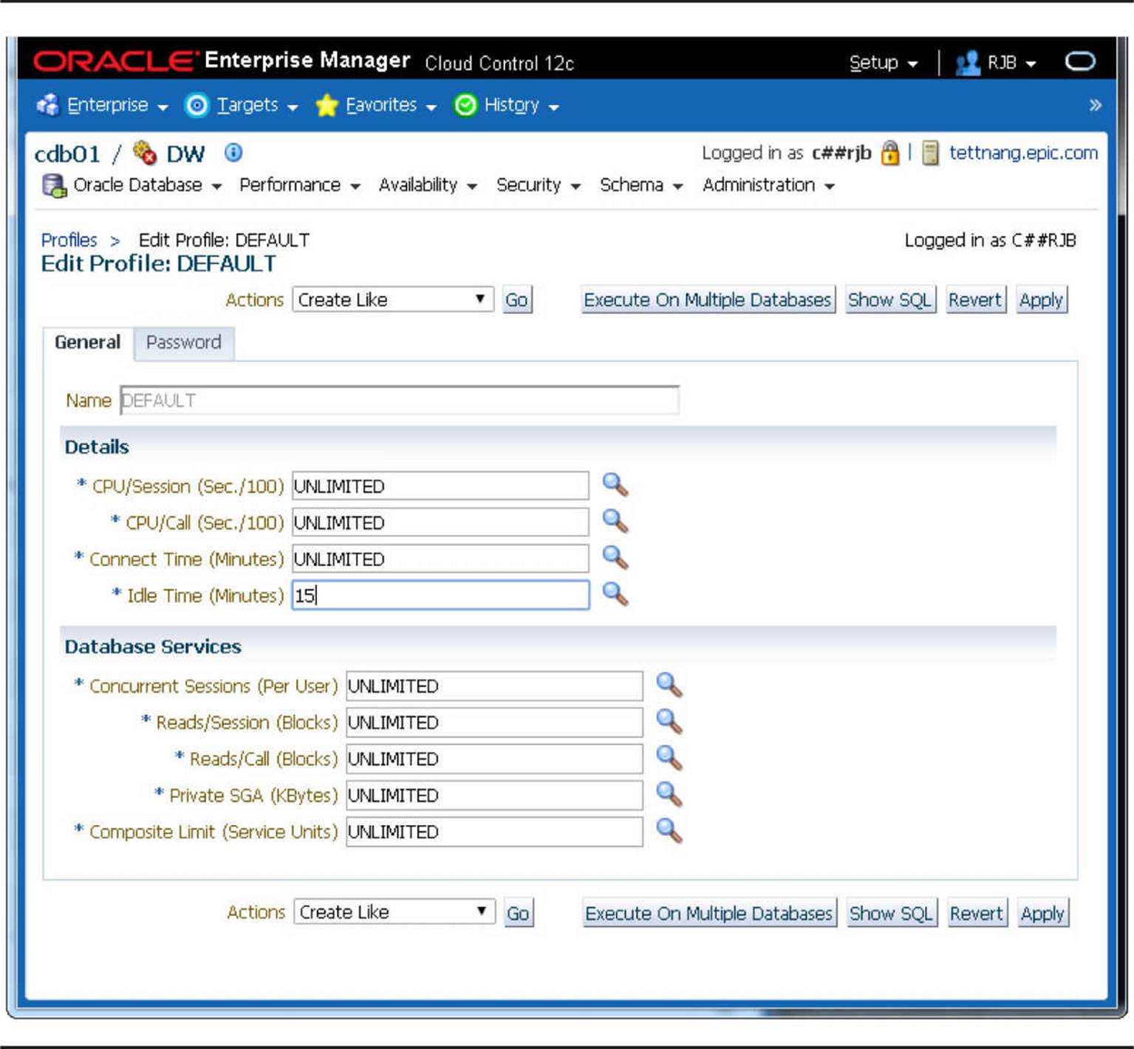This screenshot has height=1049, width=1134.
Task: Expand the Schema menu
Action: coord(641,185)
